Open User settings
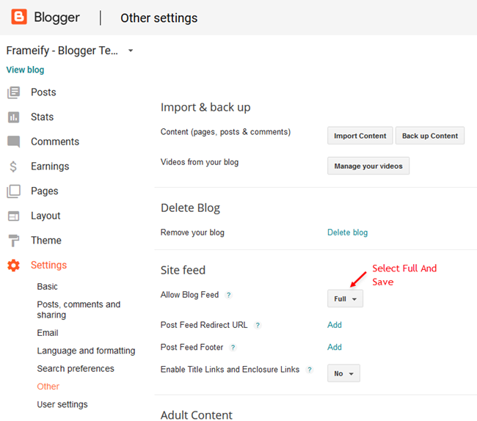This screenshot has width=477, height=421. [62, 405]
